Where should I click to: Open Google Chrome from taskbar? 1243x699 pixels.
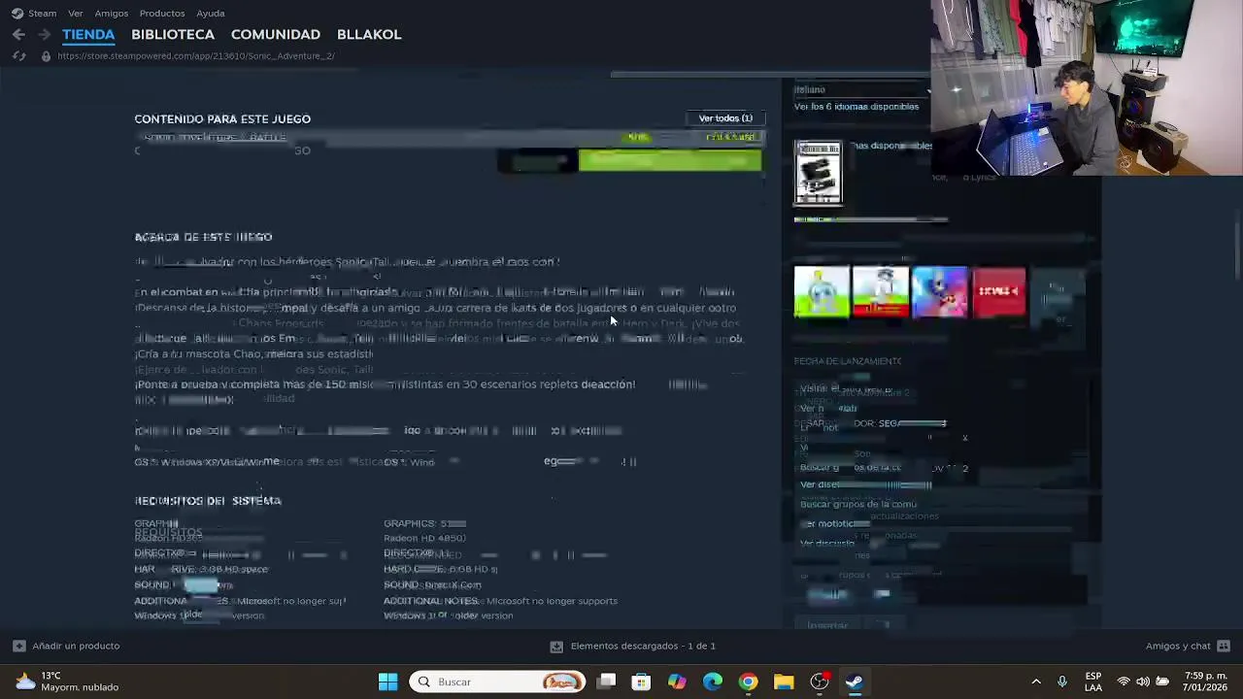pyautogui.click(x=748, y=682)
